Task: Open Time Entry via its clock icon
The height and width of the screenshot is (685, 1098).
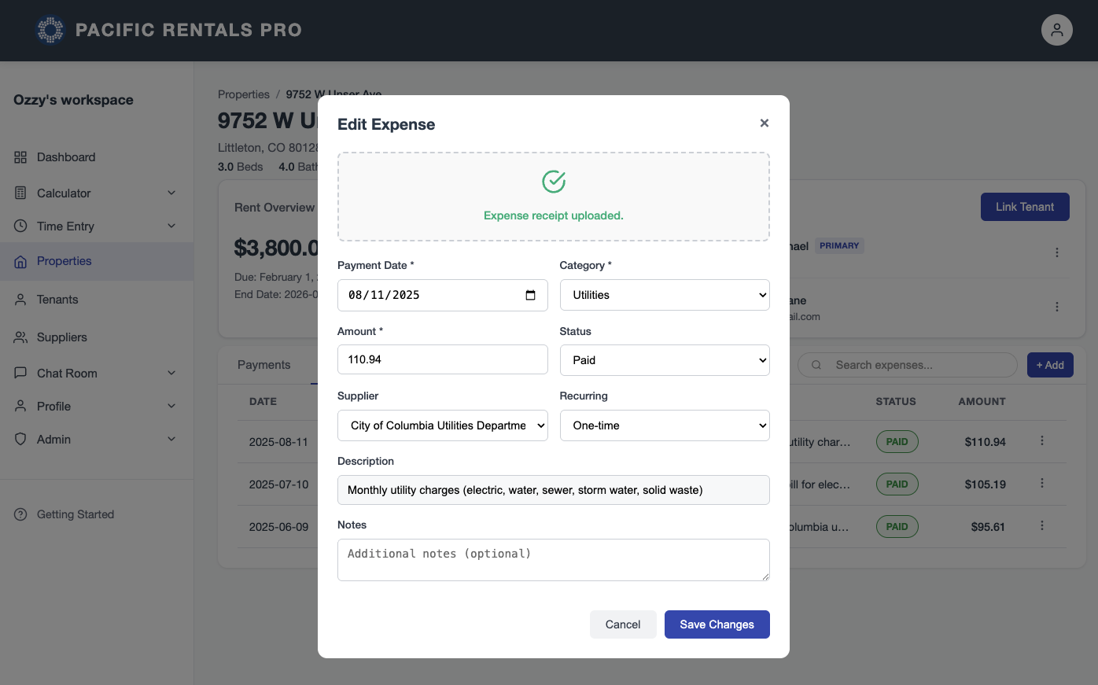Action: [20, 226]
